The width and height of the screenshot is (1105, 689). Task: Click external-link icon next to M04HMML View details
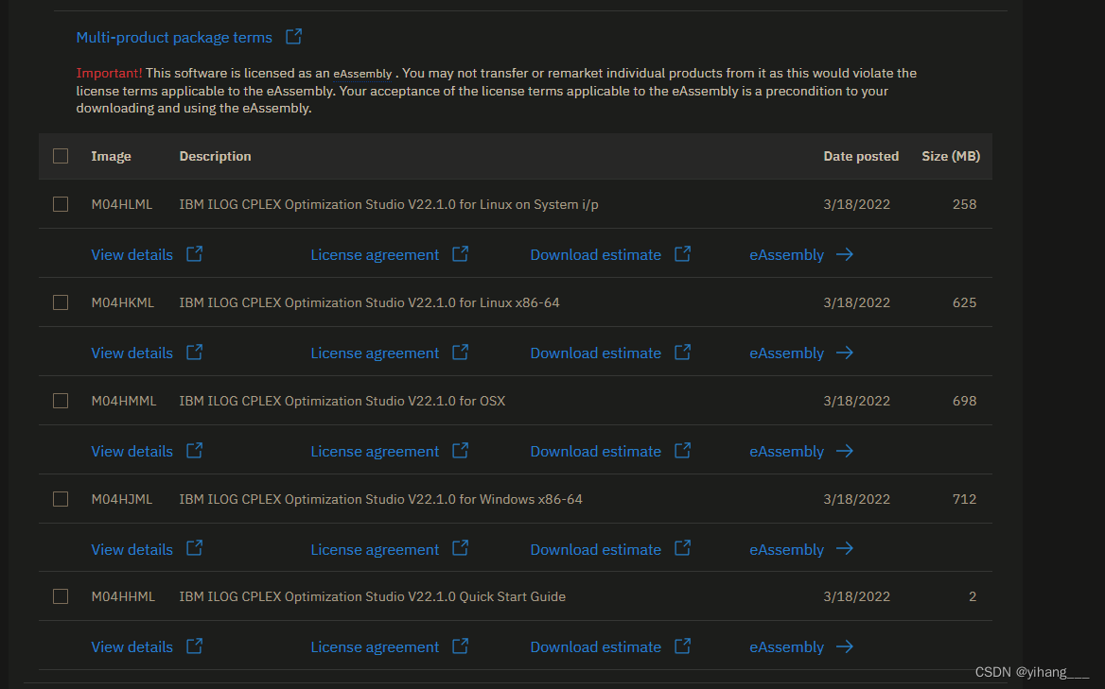point(195,451)
